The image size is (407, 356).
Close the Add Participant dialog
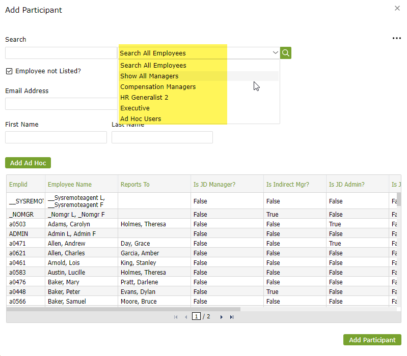397,8
